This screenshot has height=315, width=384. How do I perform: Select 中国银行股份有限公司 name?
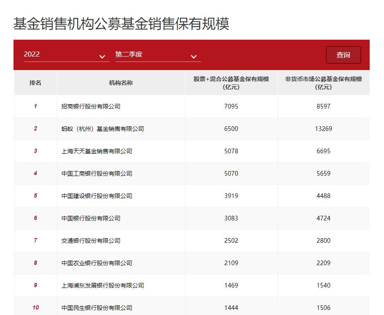click(x=91, y=218)
